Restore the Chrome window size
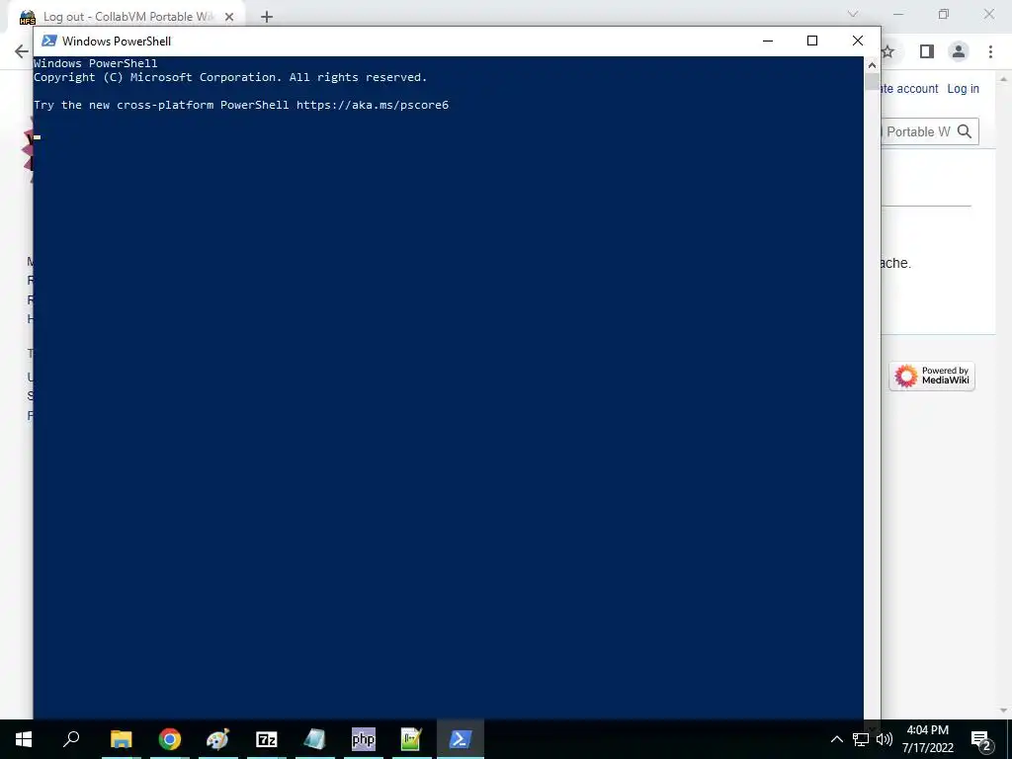Image resolution: width=1012 pixels, height=759 pixels. click(944, 14)
